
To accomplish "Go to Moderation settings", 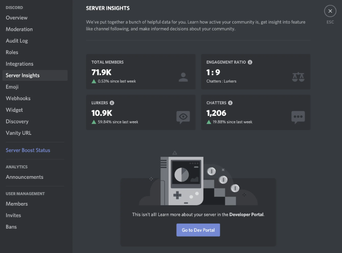I will [19, 29].
